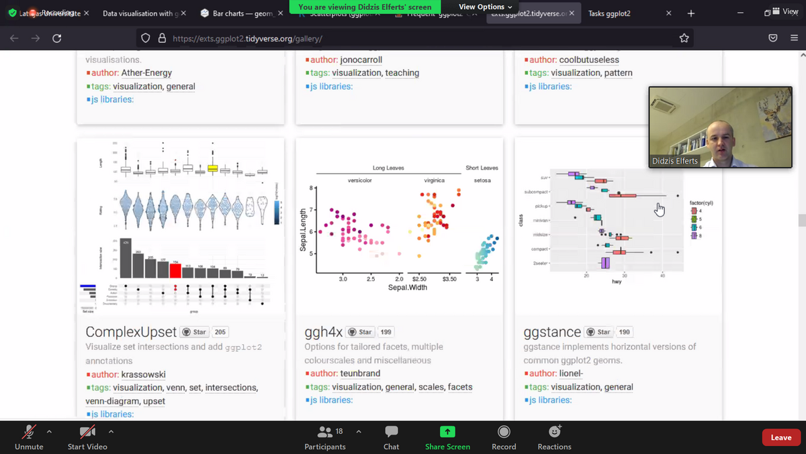This screenshot has height=454, width=806.
Task: Open author krassowski link
Action: click(143, 374)
